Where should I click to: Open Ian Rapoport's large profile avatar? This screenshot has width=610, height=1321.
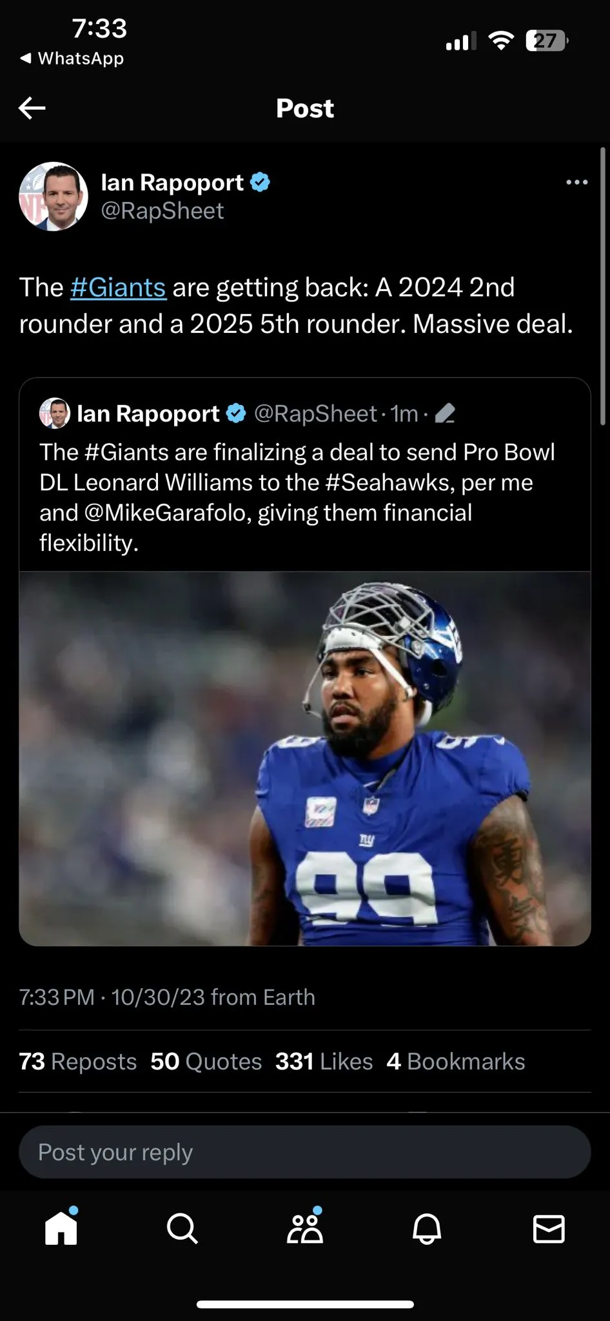click(x=54, y=196)
